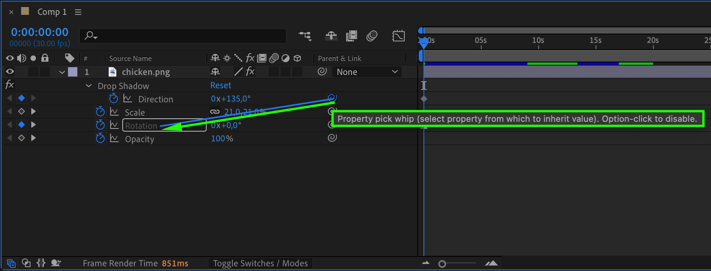Screen dimensions: 711x271
Task: Select the chicken.png layer name
Action: 146,72
